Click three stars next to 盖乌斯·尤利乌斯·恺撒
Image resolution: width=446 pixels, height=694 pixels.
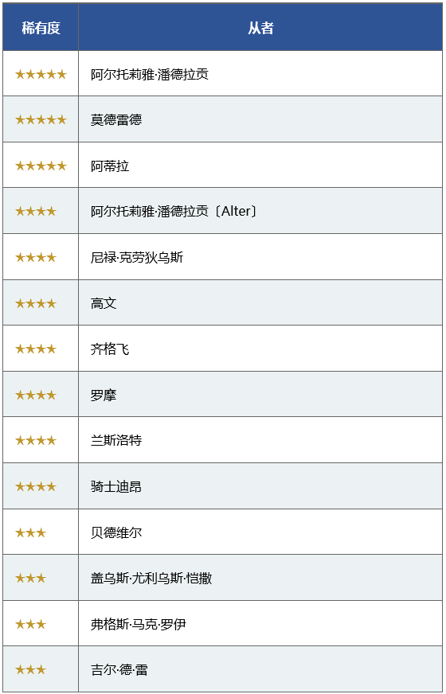pyautogui.click(x=30, y=578)
